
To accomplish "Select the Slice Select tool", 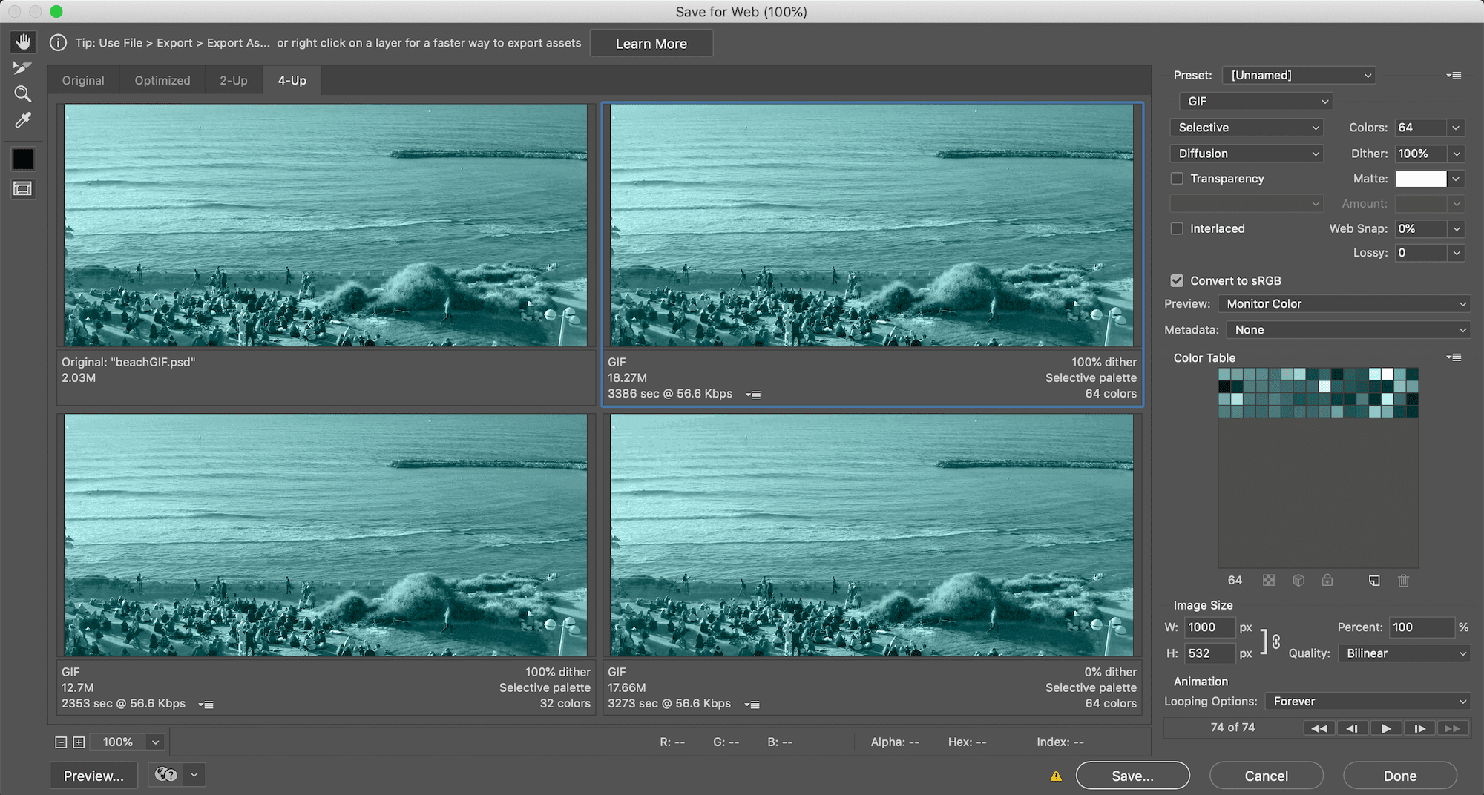I will pyautogui.click(x=22, y=67).
